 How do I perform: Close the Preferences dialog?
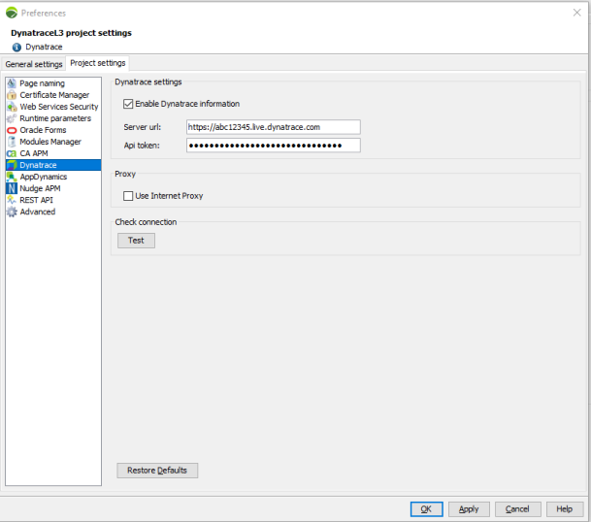click(577, 13)
